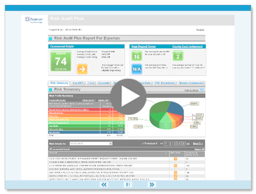Switch to the Mosaic Commercial tab

coord(191,83)
